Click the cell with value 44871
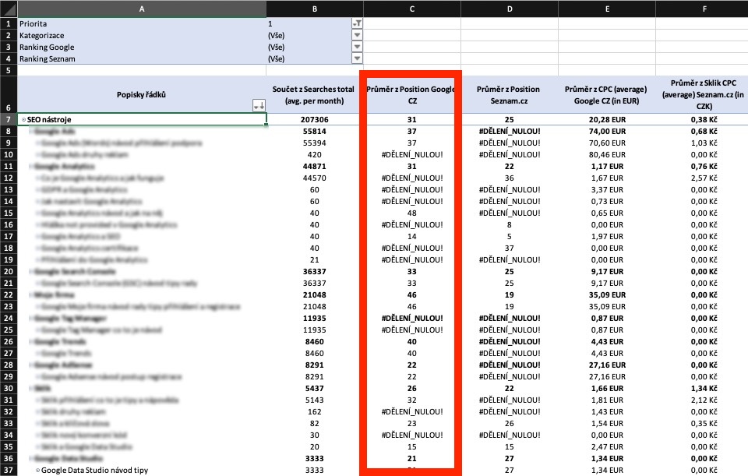This screenshot has width=748, height=476. (x=315, y=167)
